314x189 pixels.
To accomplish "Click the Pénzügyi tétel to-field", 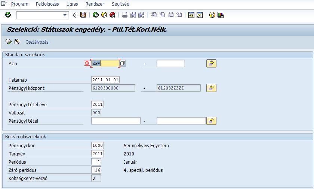I will click(x=181, y=121).
